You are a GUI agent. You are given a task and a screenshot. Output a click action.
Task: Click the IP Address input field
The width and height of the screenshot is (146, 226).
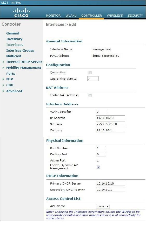click(x=110, y=118)
